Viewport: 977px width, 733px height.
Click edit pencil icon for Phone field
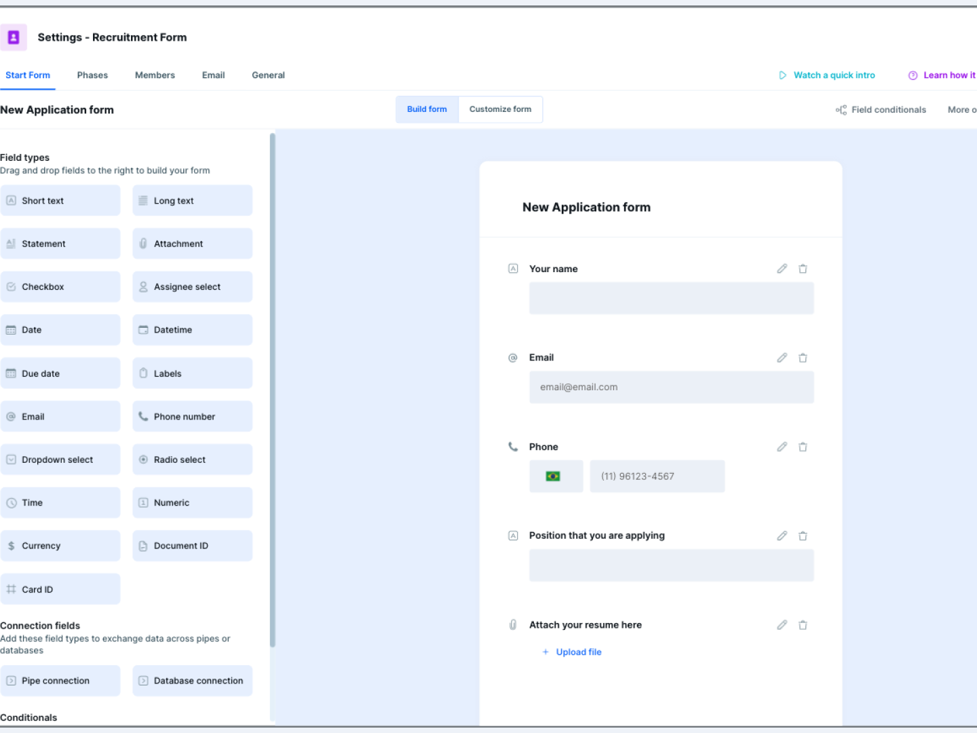pos(782,447)
